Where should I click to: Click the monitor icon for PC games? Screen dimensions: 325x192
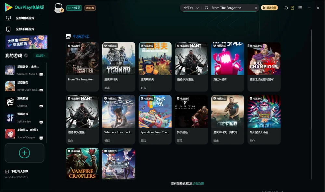click(x=8, y=18)
